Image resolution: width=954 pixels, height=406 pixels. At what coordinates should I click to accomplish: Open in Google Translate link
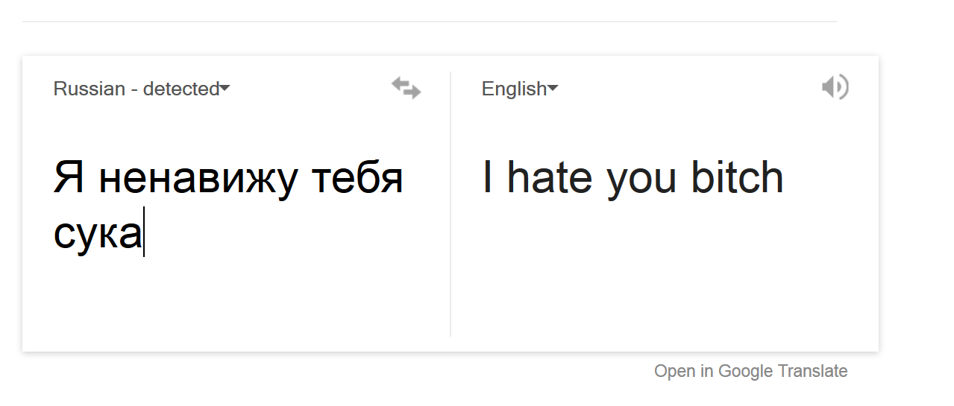click(x=750, y=371)
